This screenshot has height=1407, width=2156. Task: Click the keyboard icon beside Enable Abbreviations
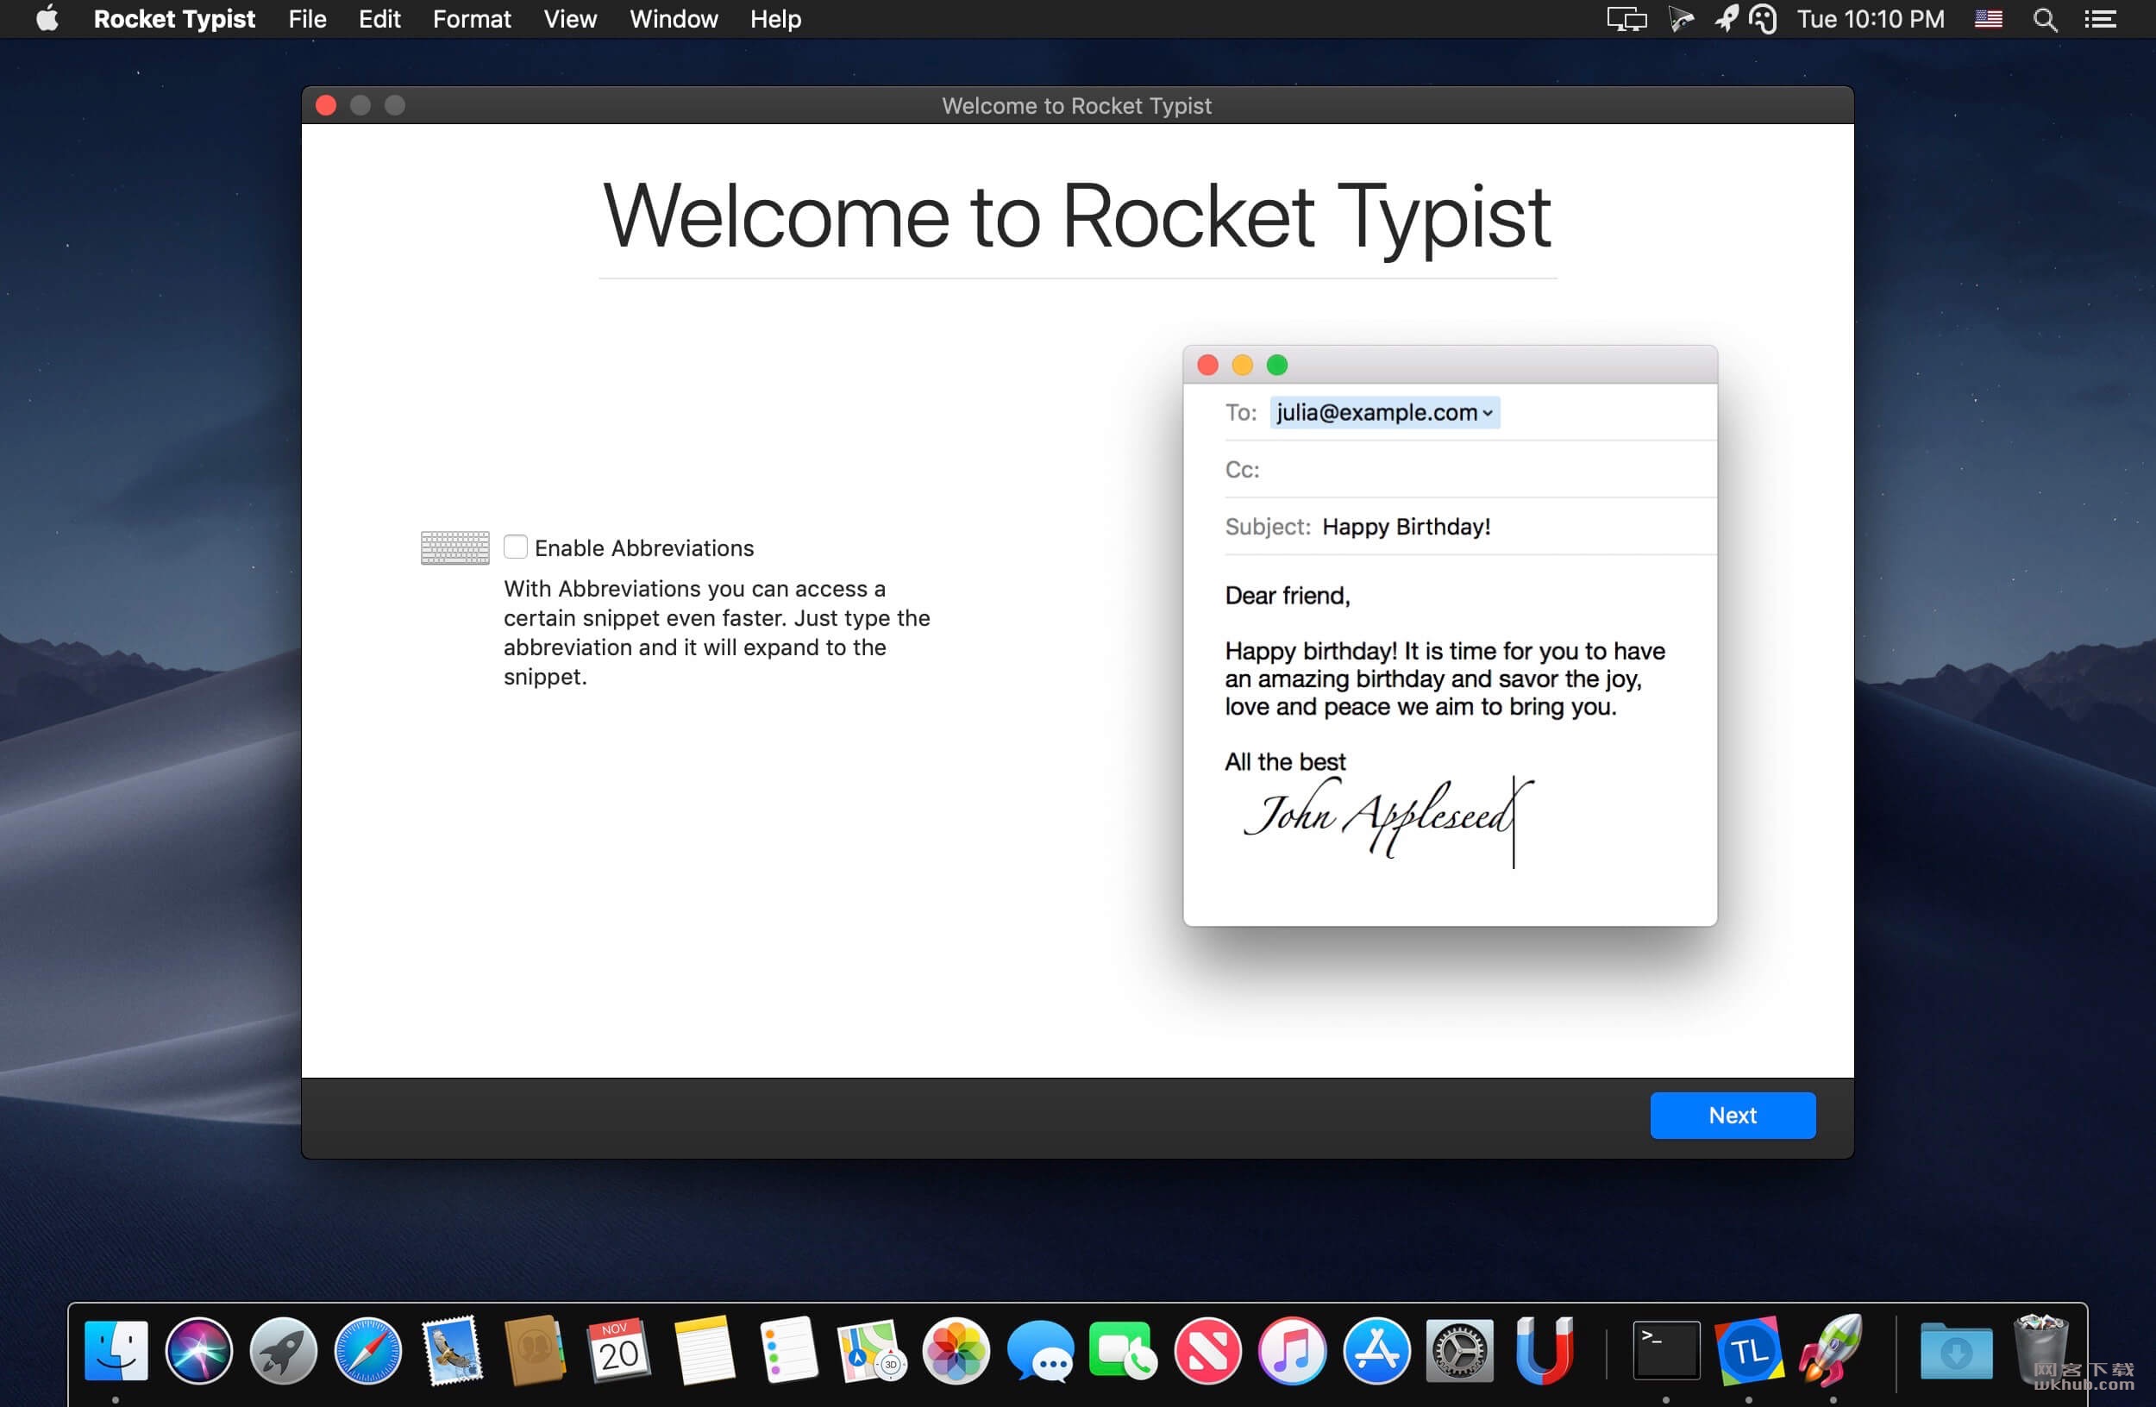click(x=454, y=547)
